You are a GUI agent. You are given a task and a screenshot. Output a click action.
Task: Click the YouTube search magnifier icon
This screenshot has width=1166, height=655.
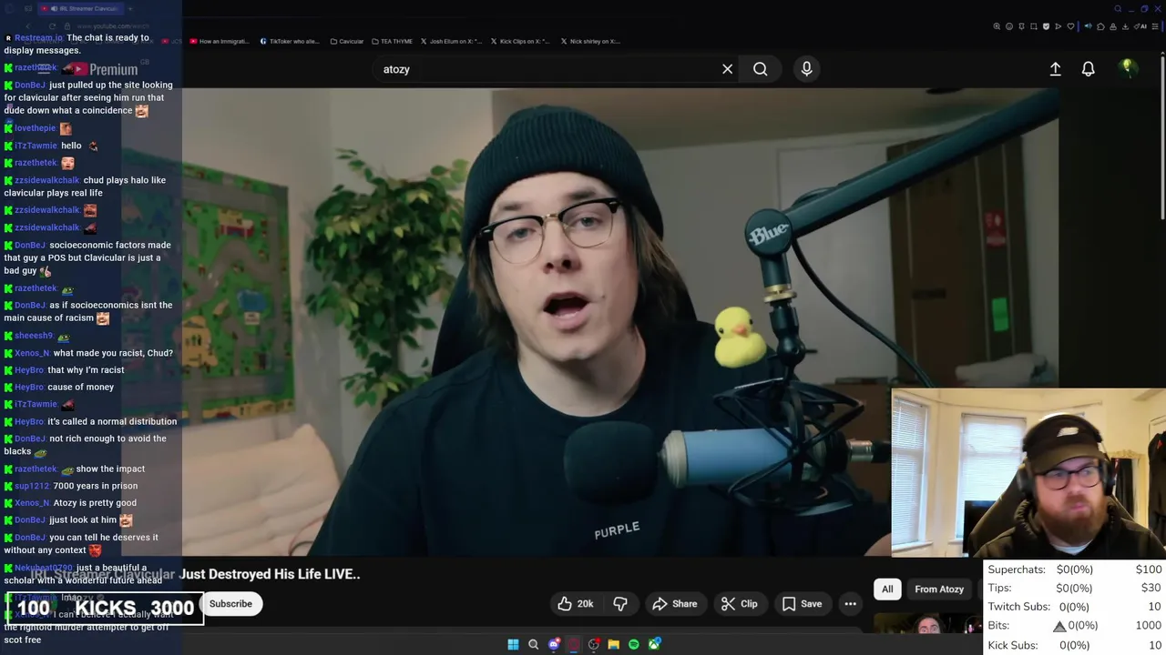point(760,69)
